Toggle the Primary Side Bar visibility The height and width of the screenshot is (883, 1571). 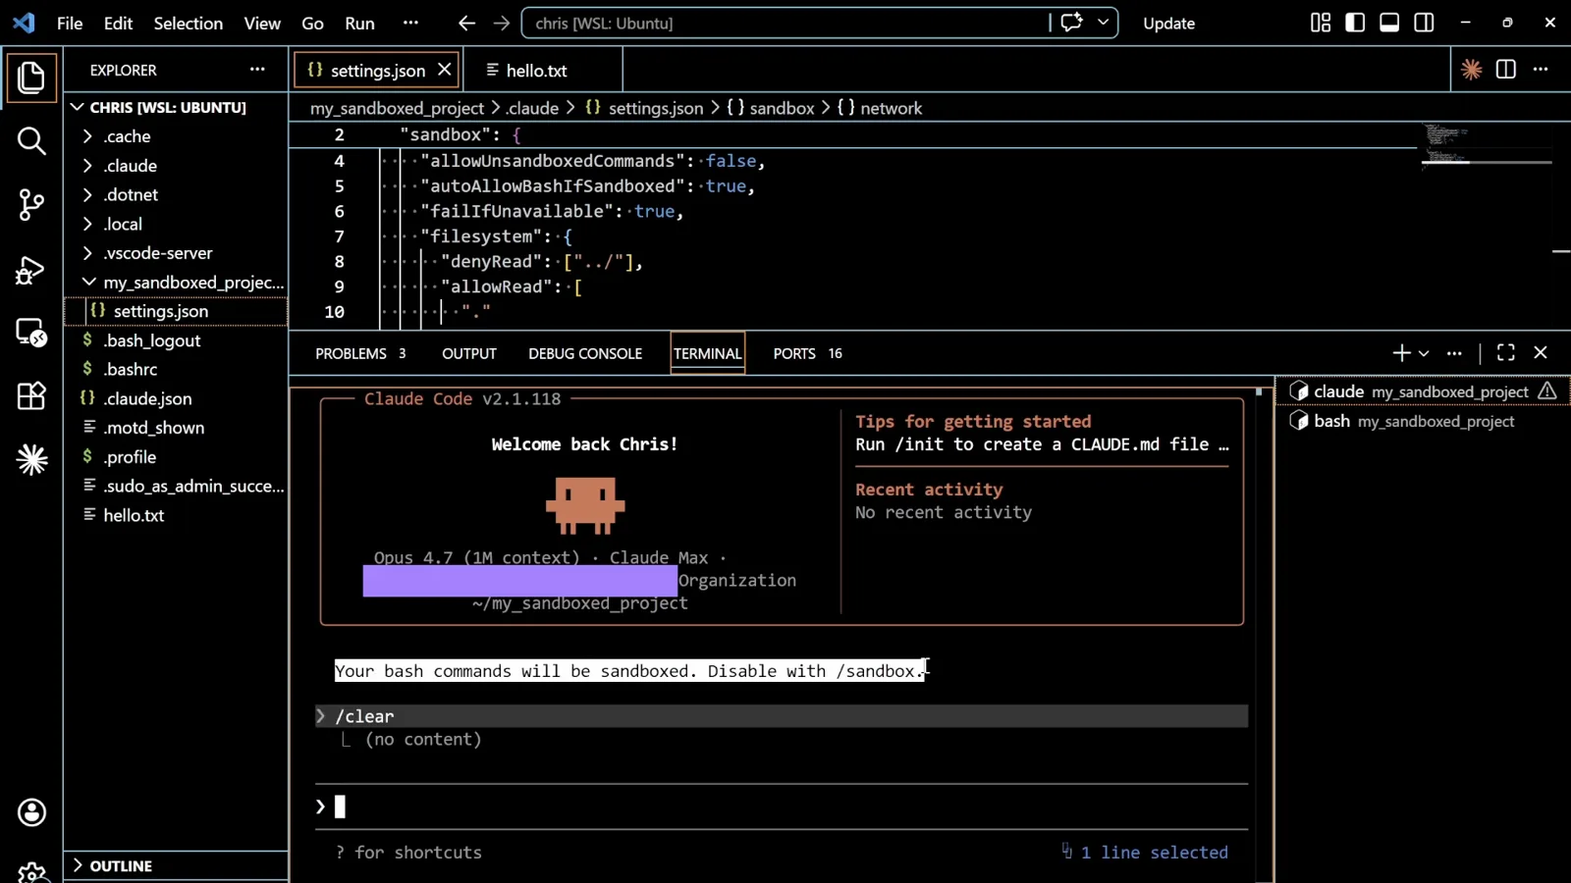tap(1355, 23)
